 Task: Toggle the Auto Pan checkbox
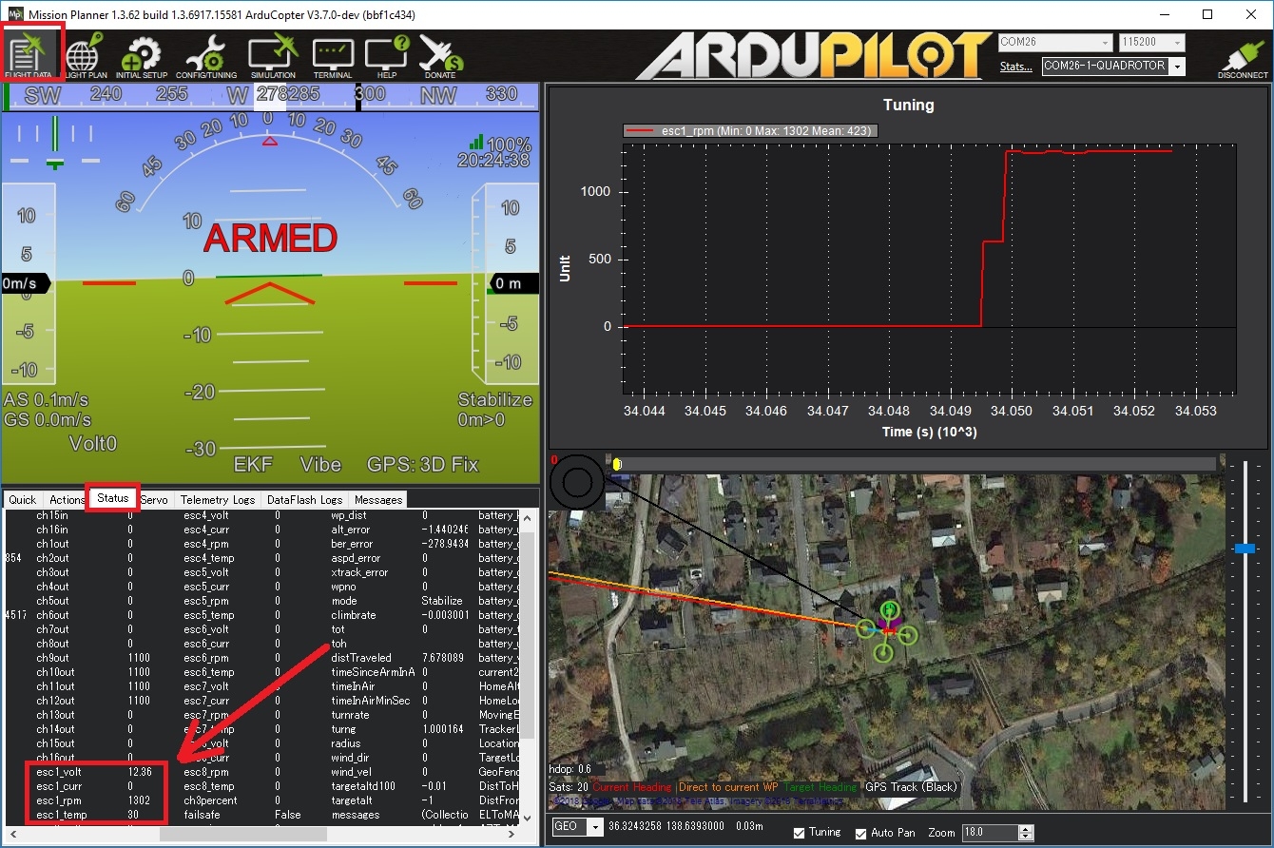click(x=861, y=833)
